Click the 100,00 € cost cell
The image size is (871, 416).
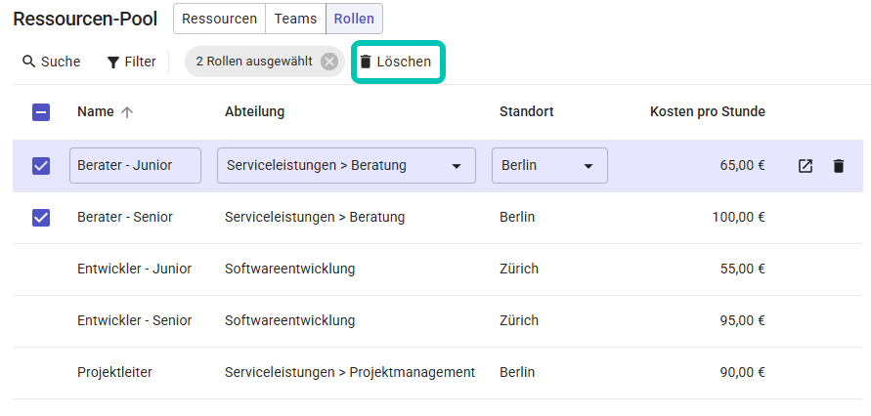click(739, 218)
